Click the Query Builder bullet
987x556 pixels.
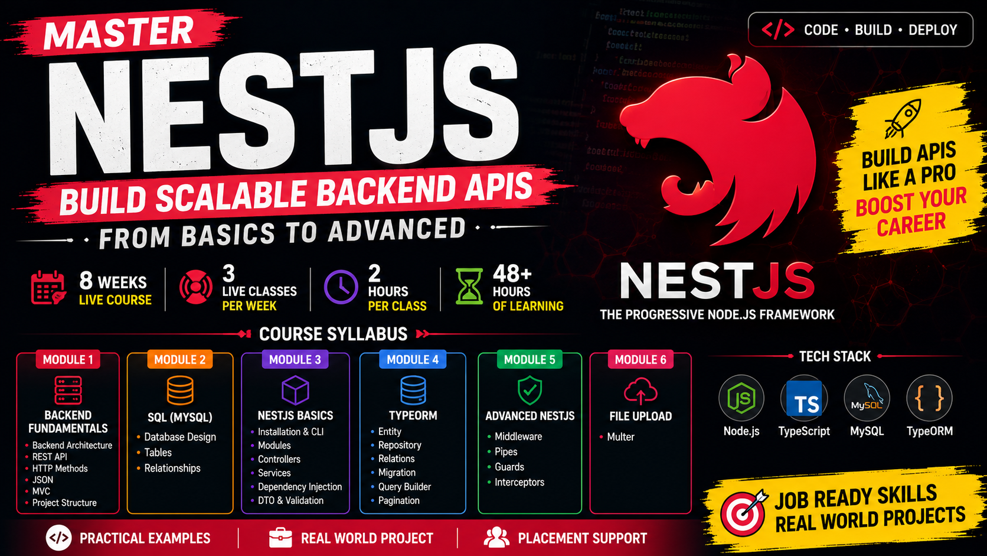[x=404, y=487]
